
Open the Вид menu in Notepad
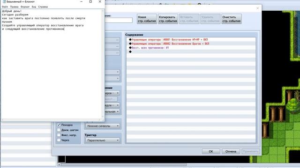(34, 7)
